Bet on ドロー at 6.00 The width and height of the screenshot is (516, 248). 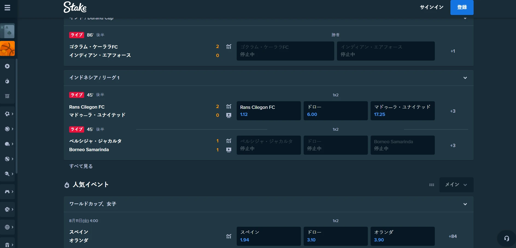pyautogui.click(x=336, y=111)
